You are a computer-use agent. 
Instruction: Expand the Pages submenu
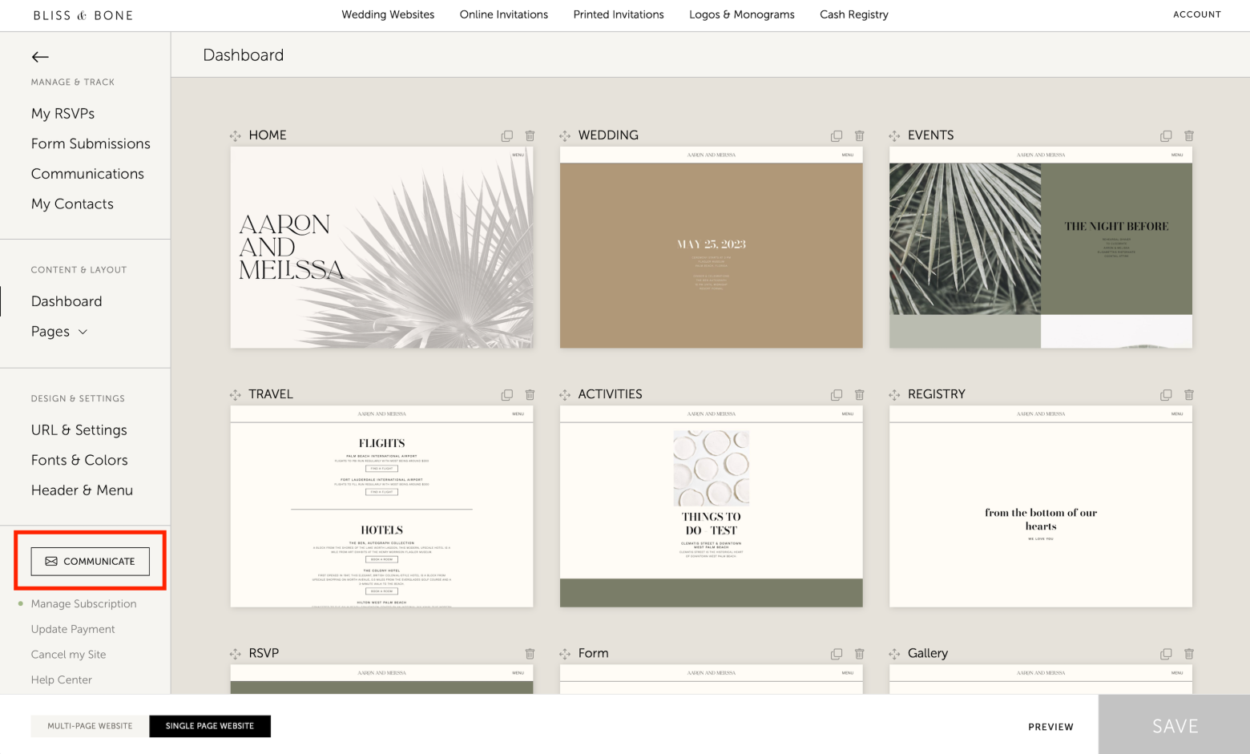coord(59,332)
